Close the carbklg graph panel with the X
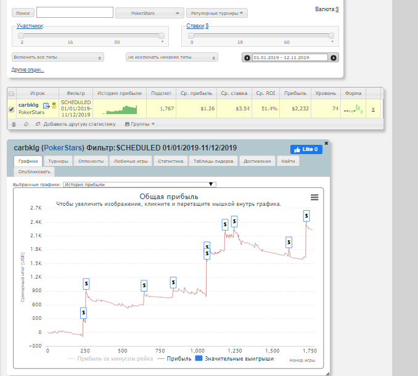Screen dimensions: 418x376 pyautogui.click(x=326, y=143)
